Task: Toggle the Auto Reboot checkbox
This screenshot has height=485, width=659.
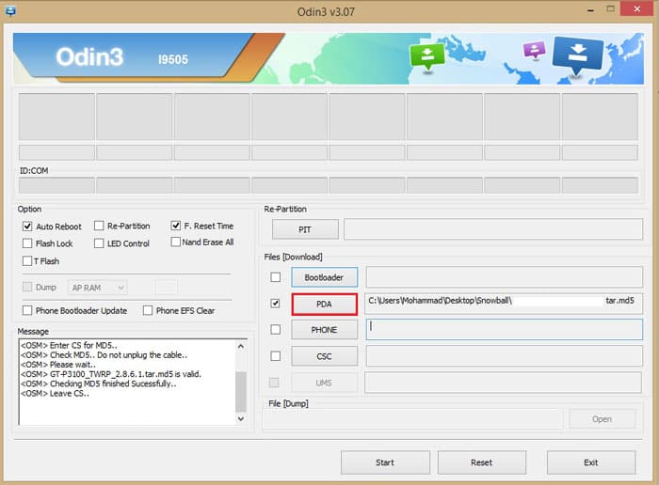Action: click(x=27, y=227)
